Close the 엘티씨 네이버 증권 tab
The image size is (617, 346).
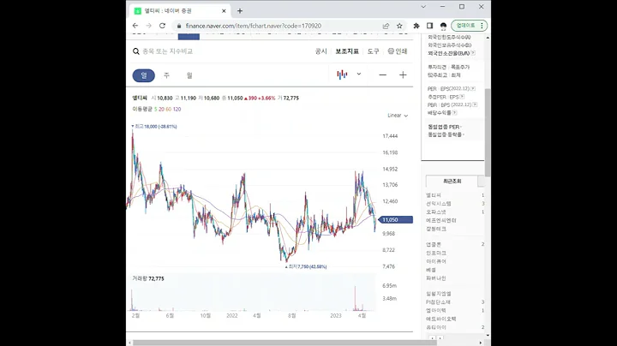pyautogui.click(x=224, y=11)
